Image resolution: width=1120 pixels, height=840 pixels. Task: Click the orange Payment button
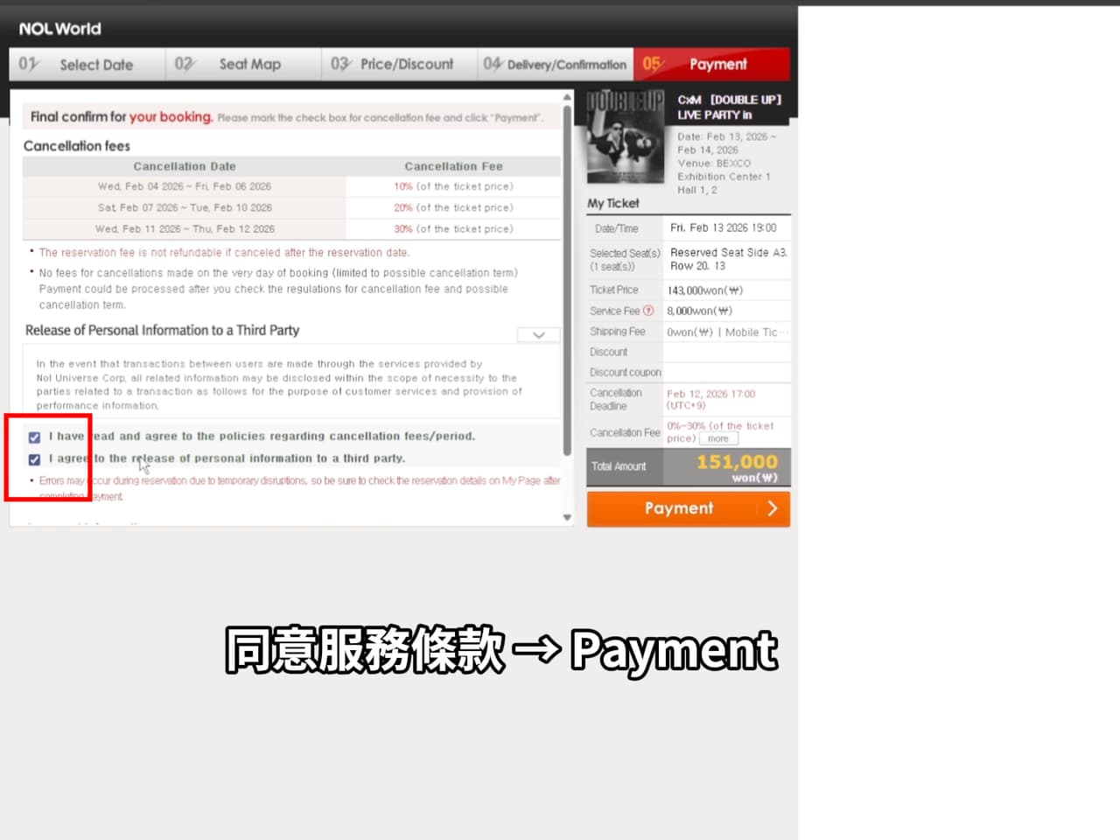pos(688,508)
